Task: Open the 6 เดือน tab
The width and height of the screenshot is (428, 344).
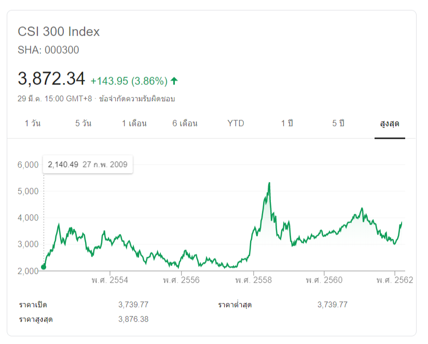Action: click(185, 123)
